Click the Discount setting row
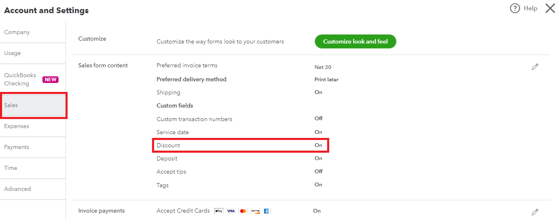Viewport: 555px width, 220px height. [x=241, y=145]
